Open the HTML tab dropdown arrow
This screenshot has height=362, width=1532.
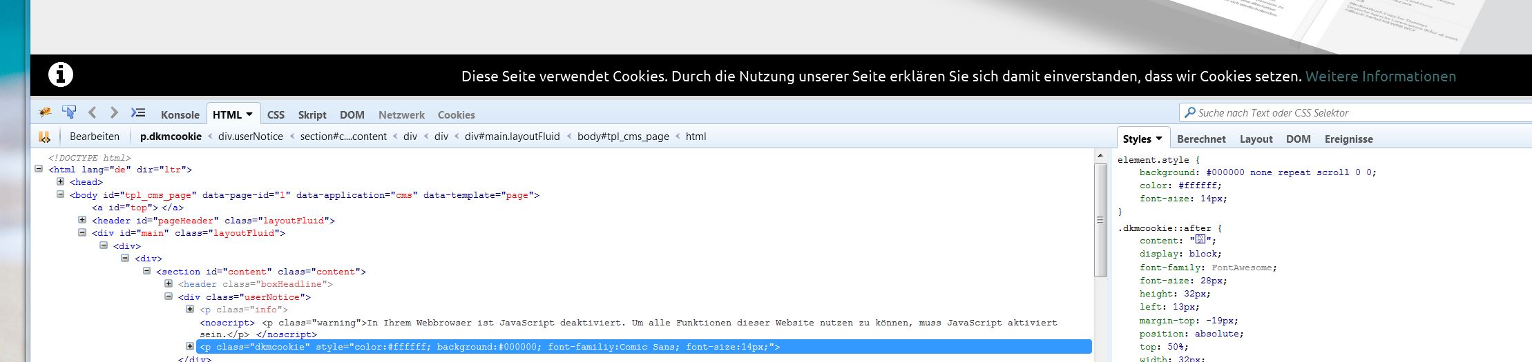pos(249,114)
